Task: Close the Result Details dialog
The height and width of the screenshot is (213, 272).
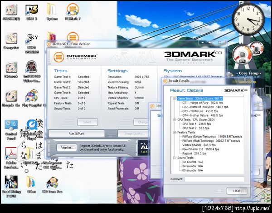Action: (x=237, y=191)
